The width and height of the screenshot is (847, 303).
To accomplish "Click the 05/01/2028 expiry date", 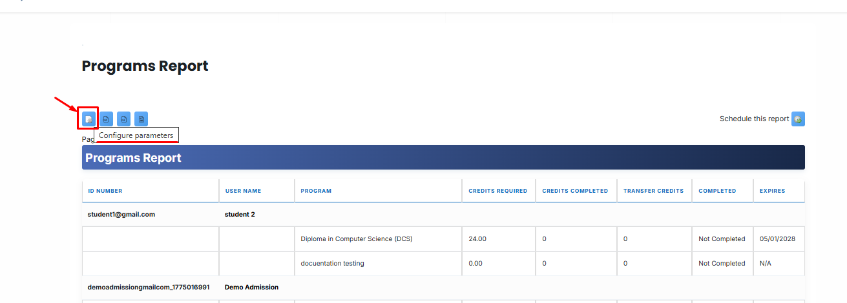I will pos(777,239).
